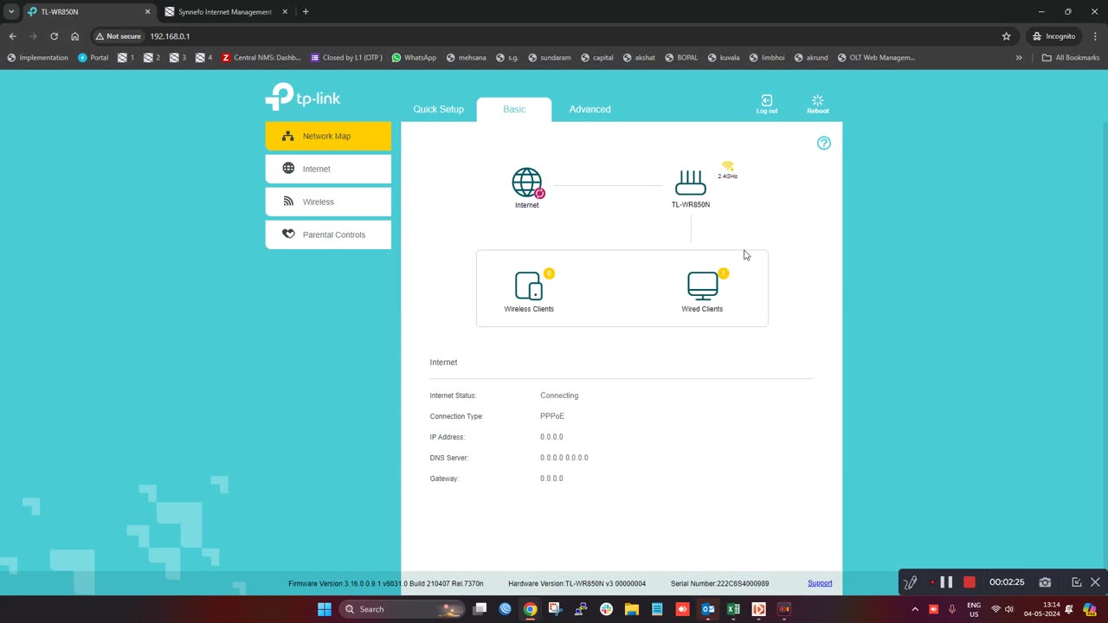This screenshot has height=623, width=1108.
Task: Close the TL-WR850N browser tab
Action: pos(147,12)
